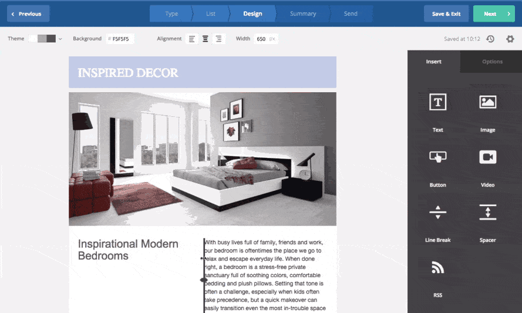Viewport: 522px width, 313px height.
Task: Go to the Summary step
Action: (x=303, y=14)
